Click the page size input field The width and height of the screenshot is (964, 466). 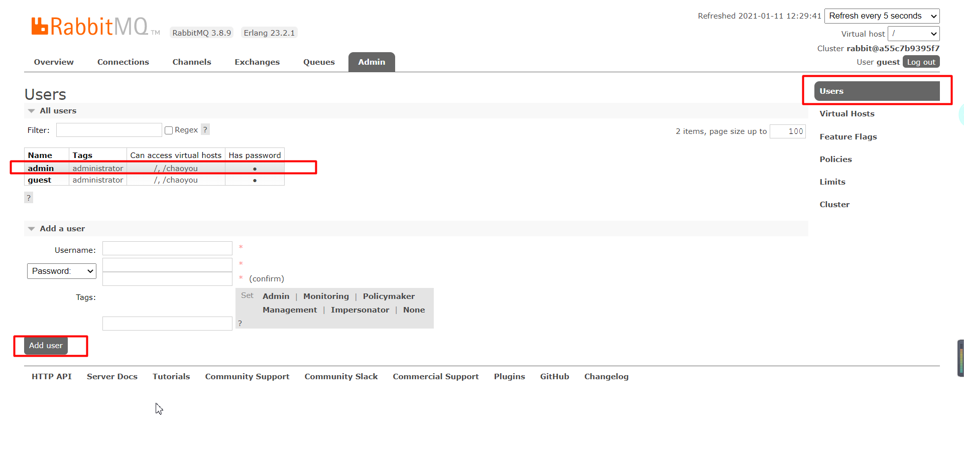pos(787,131)
